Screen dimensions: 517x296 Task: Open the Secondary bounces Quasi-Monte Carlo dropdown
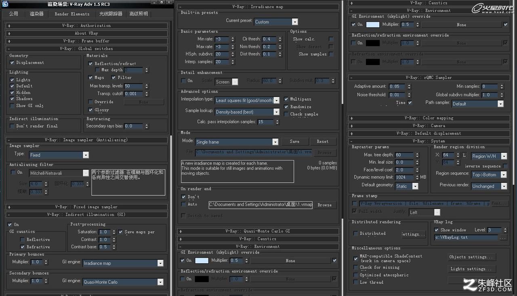pos(123,282)
